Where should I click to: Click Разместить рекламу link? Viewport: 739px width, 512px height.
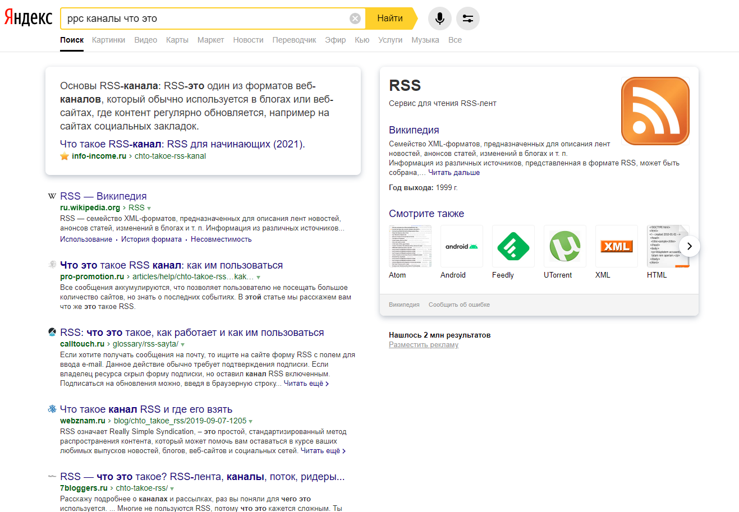coord(424,345)
